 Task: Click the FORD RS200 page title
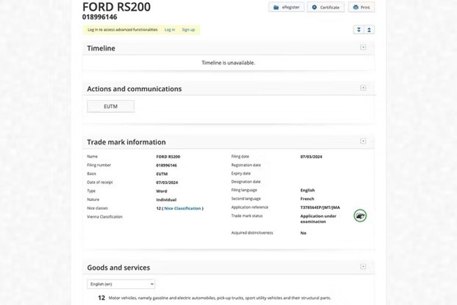click(117, 7)
